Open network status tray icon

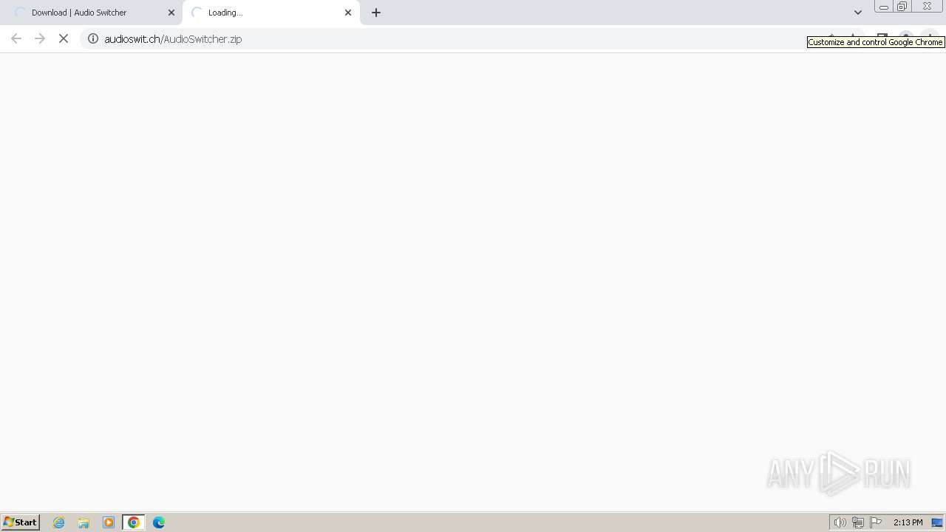pyautogui.click(x=858, y=522)
